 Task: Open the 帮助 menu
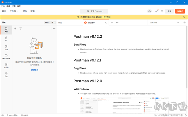[19, 6]
